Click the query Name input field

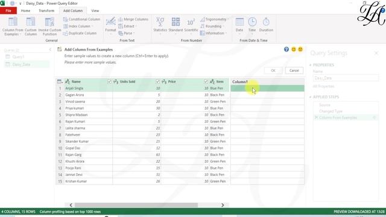tap(346, 78)
